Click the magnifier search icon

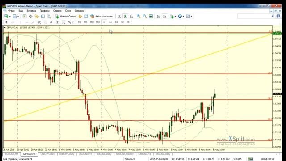click(x=273, y=16)
